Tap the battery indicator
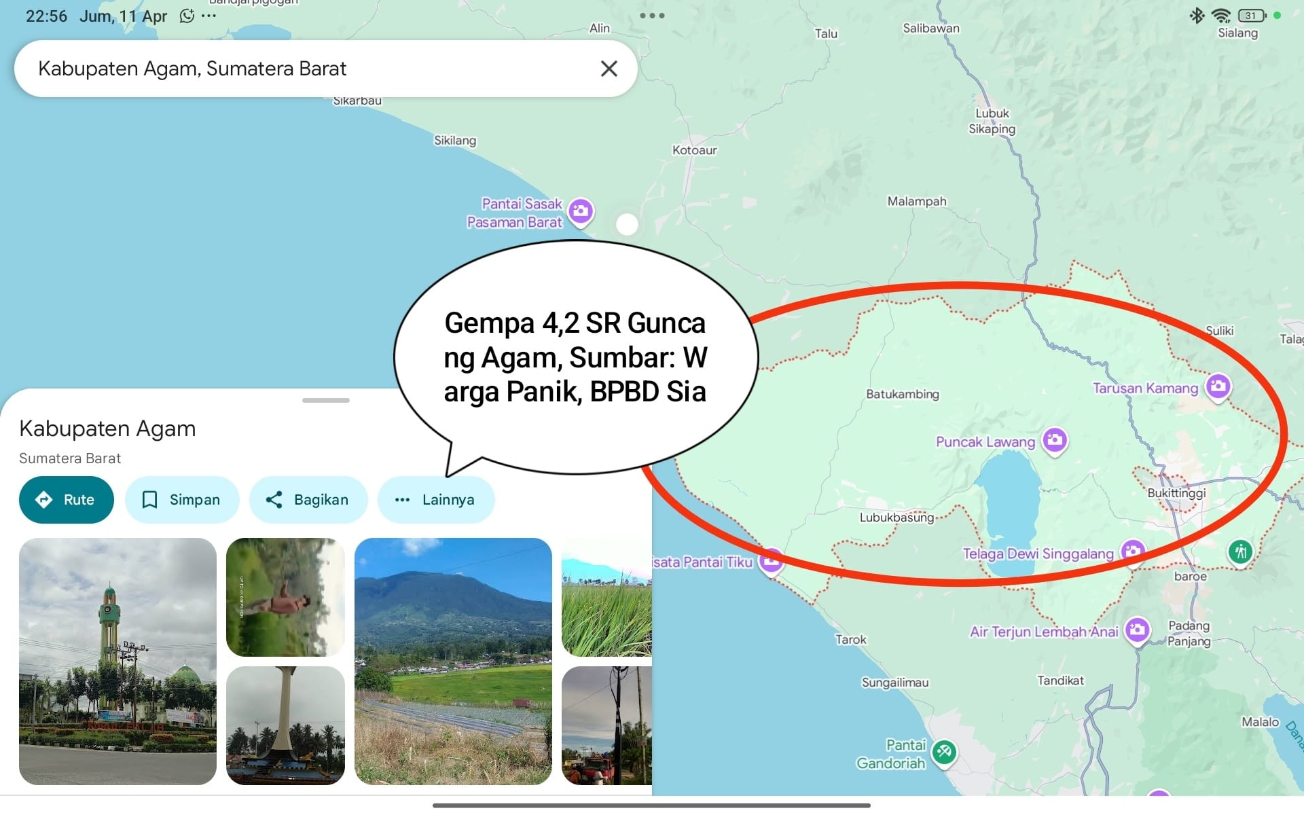This screenshot has width=1304, height=815. click(x=1252, y=16)
